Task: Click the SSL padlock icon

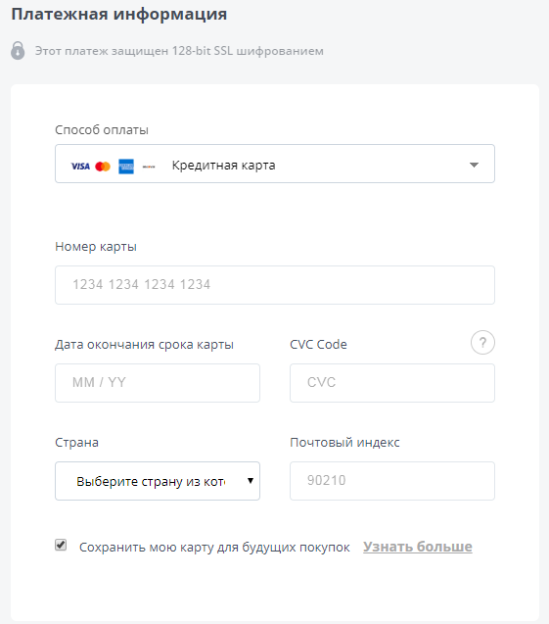Action: (x=18, y=50)
